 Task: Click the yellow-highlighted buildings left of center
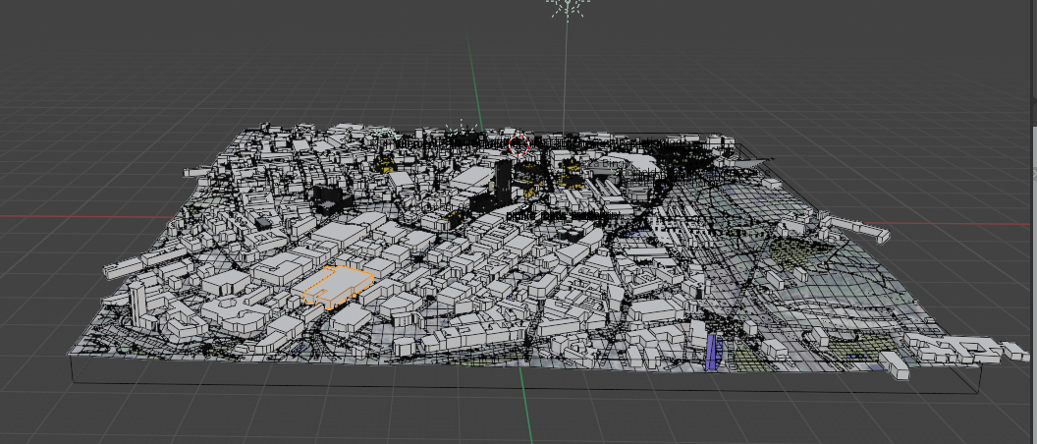point(389,164)
